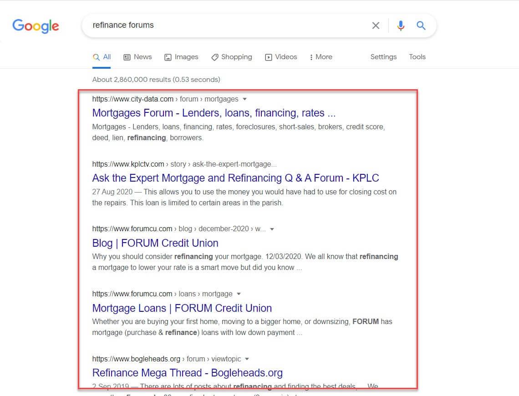519x396 pixels.
Task: Expand the city-data.com result options arrow
Action: (244, 99)
